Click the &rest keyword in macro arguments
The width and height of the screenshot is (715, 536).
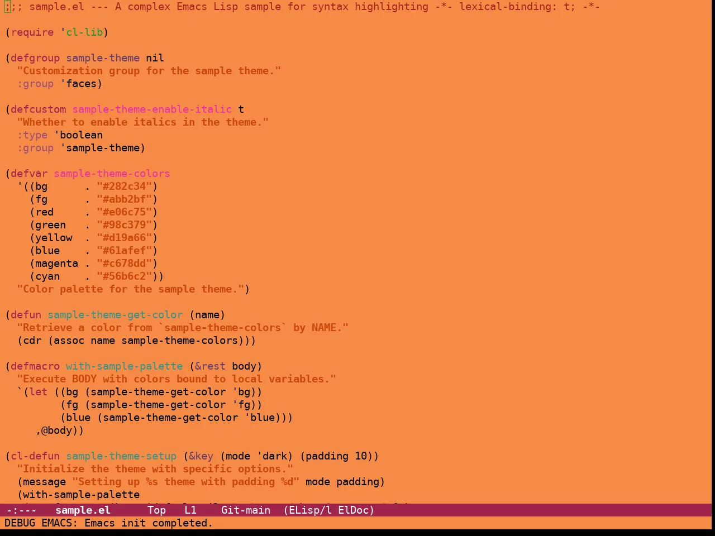pos(211,366)
